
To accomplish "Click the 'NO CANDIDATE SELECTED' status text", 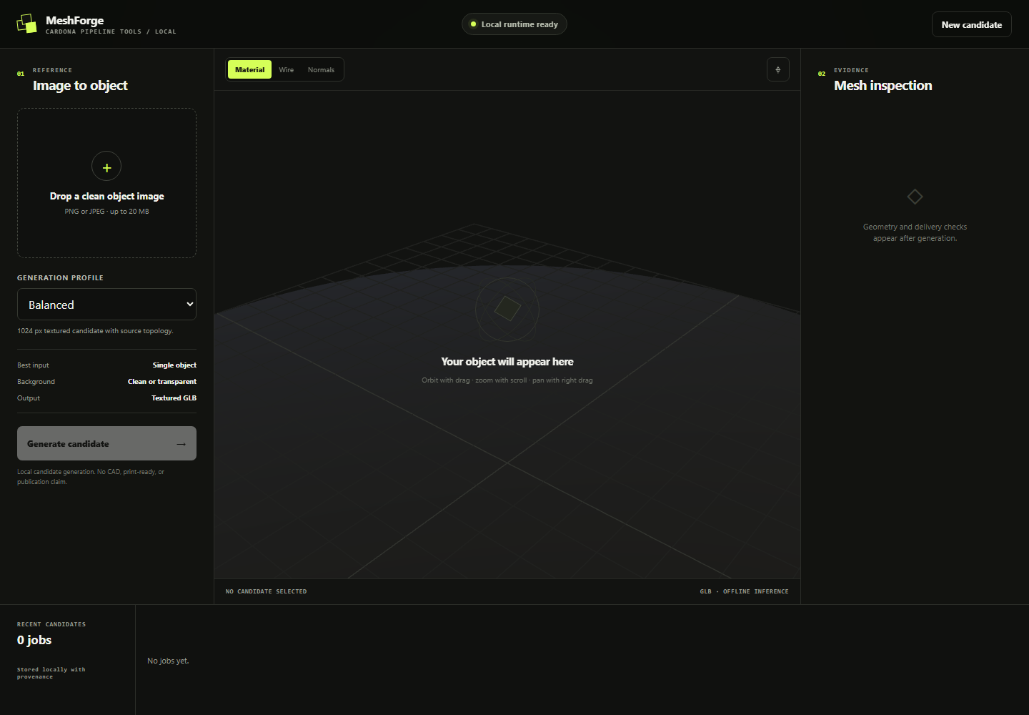I will [266, 591].
